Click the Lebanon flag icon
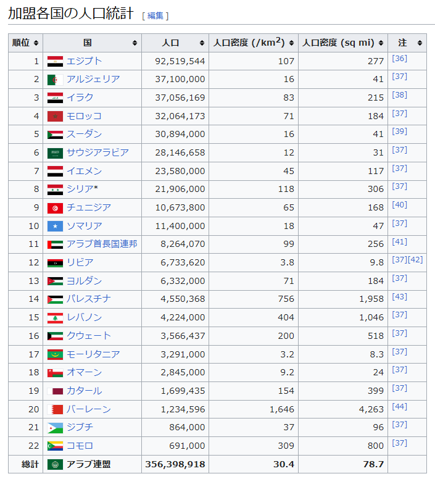Screen dimensions: 435x479 55,318
